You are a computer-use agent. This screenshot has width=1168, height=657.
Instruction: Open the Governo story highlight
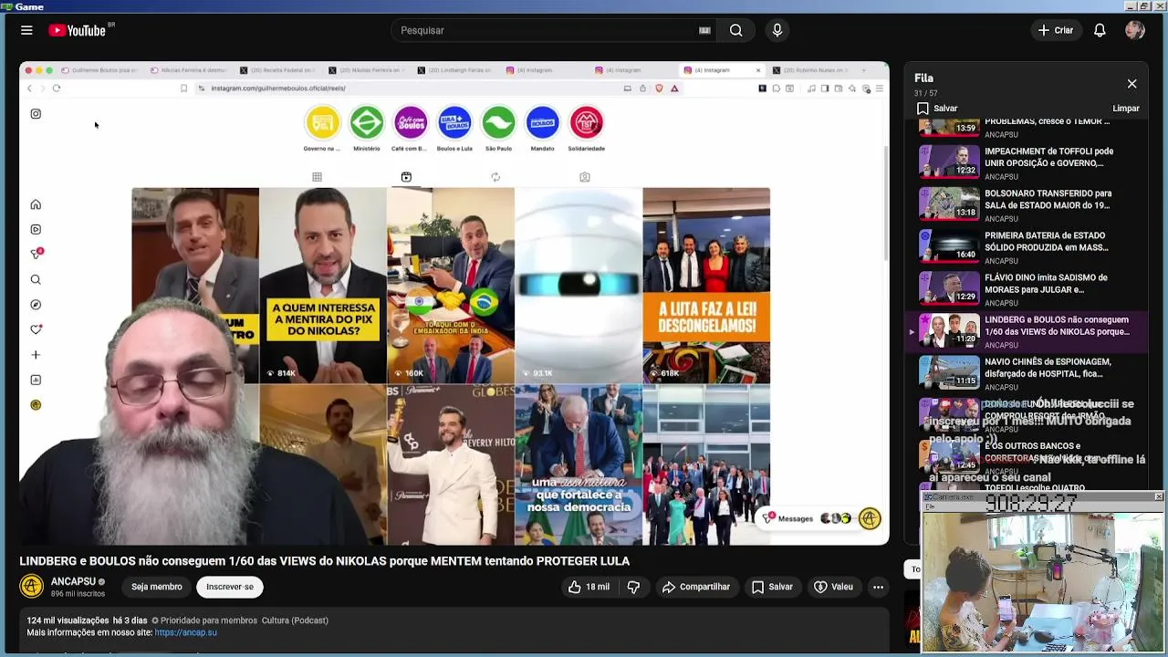[322, 122]
